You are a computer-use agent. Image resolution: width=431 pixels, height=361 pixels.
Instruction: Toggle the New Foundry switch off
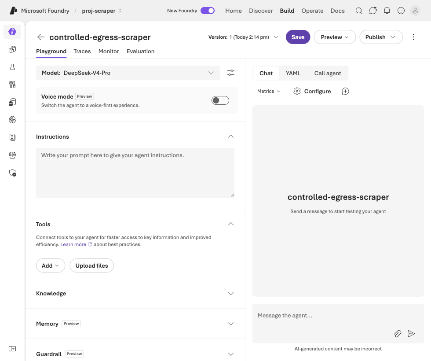(x=208, y=11)
